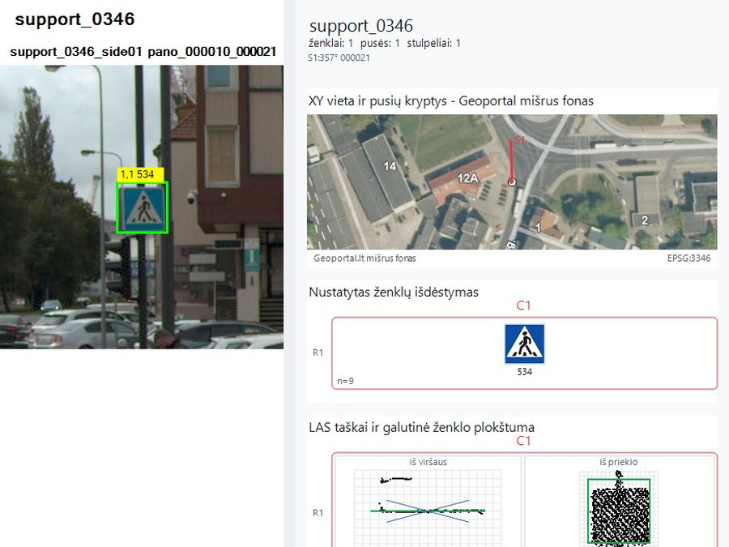The image size is (729, 547).
Task: Click the 'ženklai: 1' count
Action: point(330,43)
